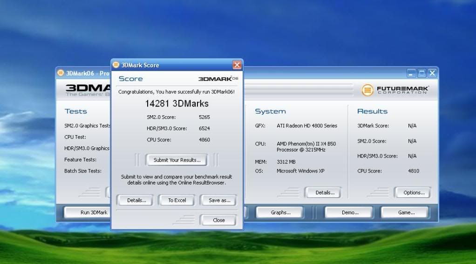Viewport: 476px width, 264px height.
Task: Click the Game... button
Action: 406,212
